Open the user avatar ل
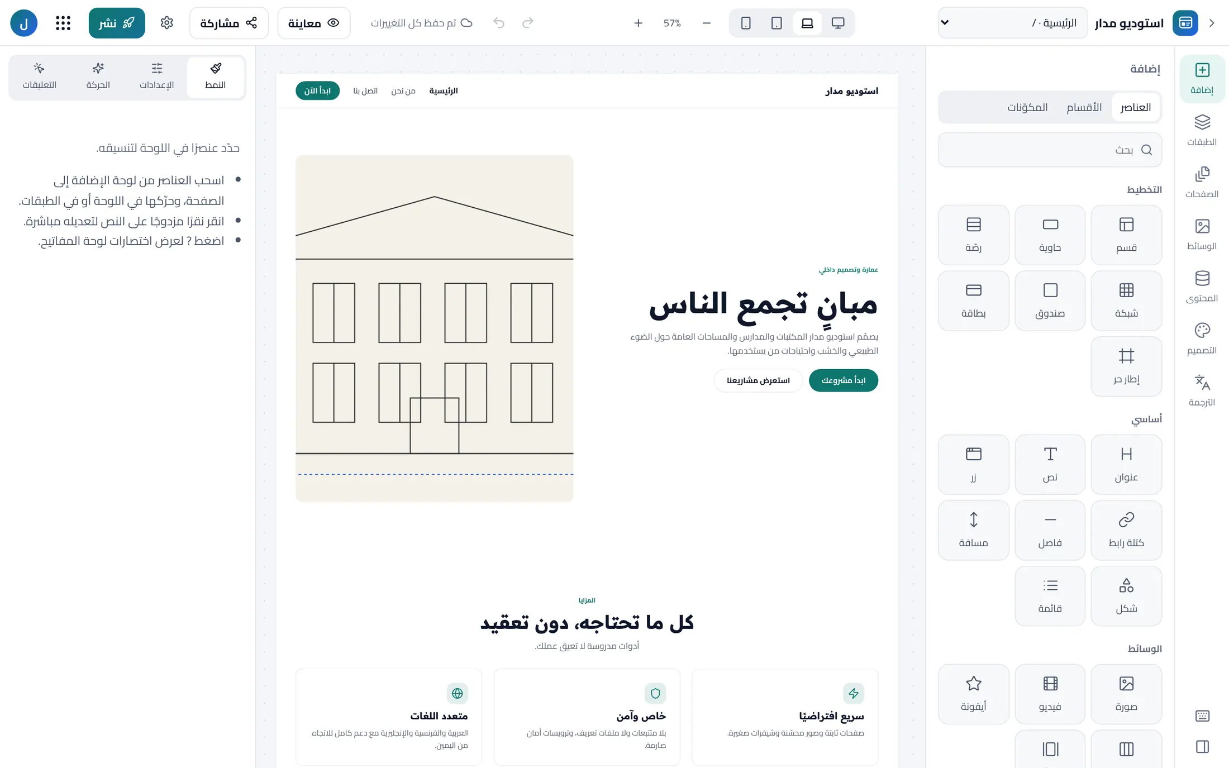 tap(24, 23)
